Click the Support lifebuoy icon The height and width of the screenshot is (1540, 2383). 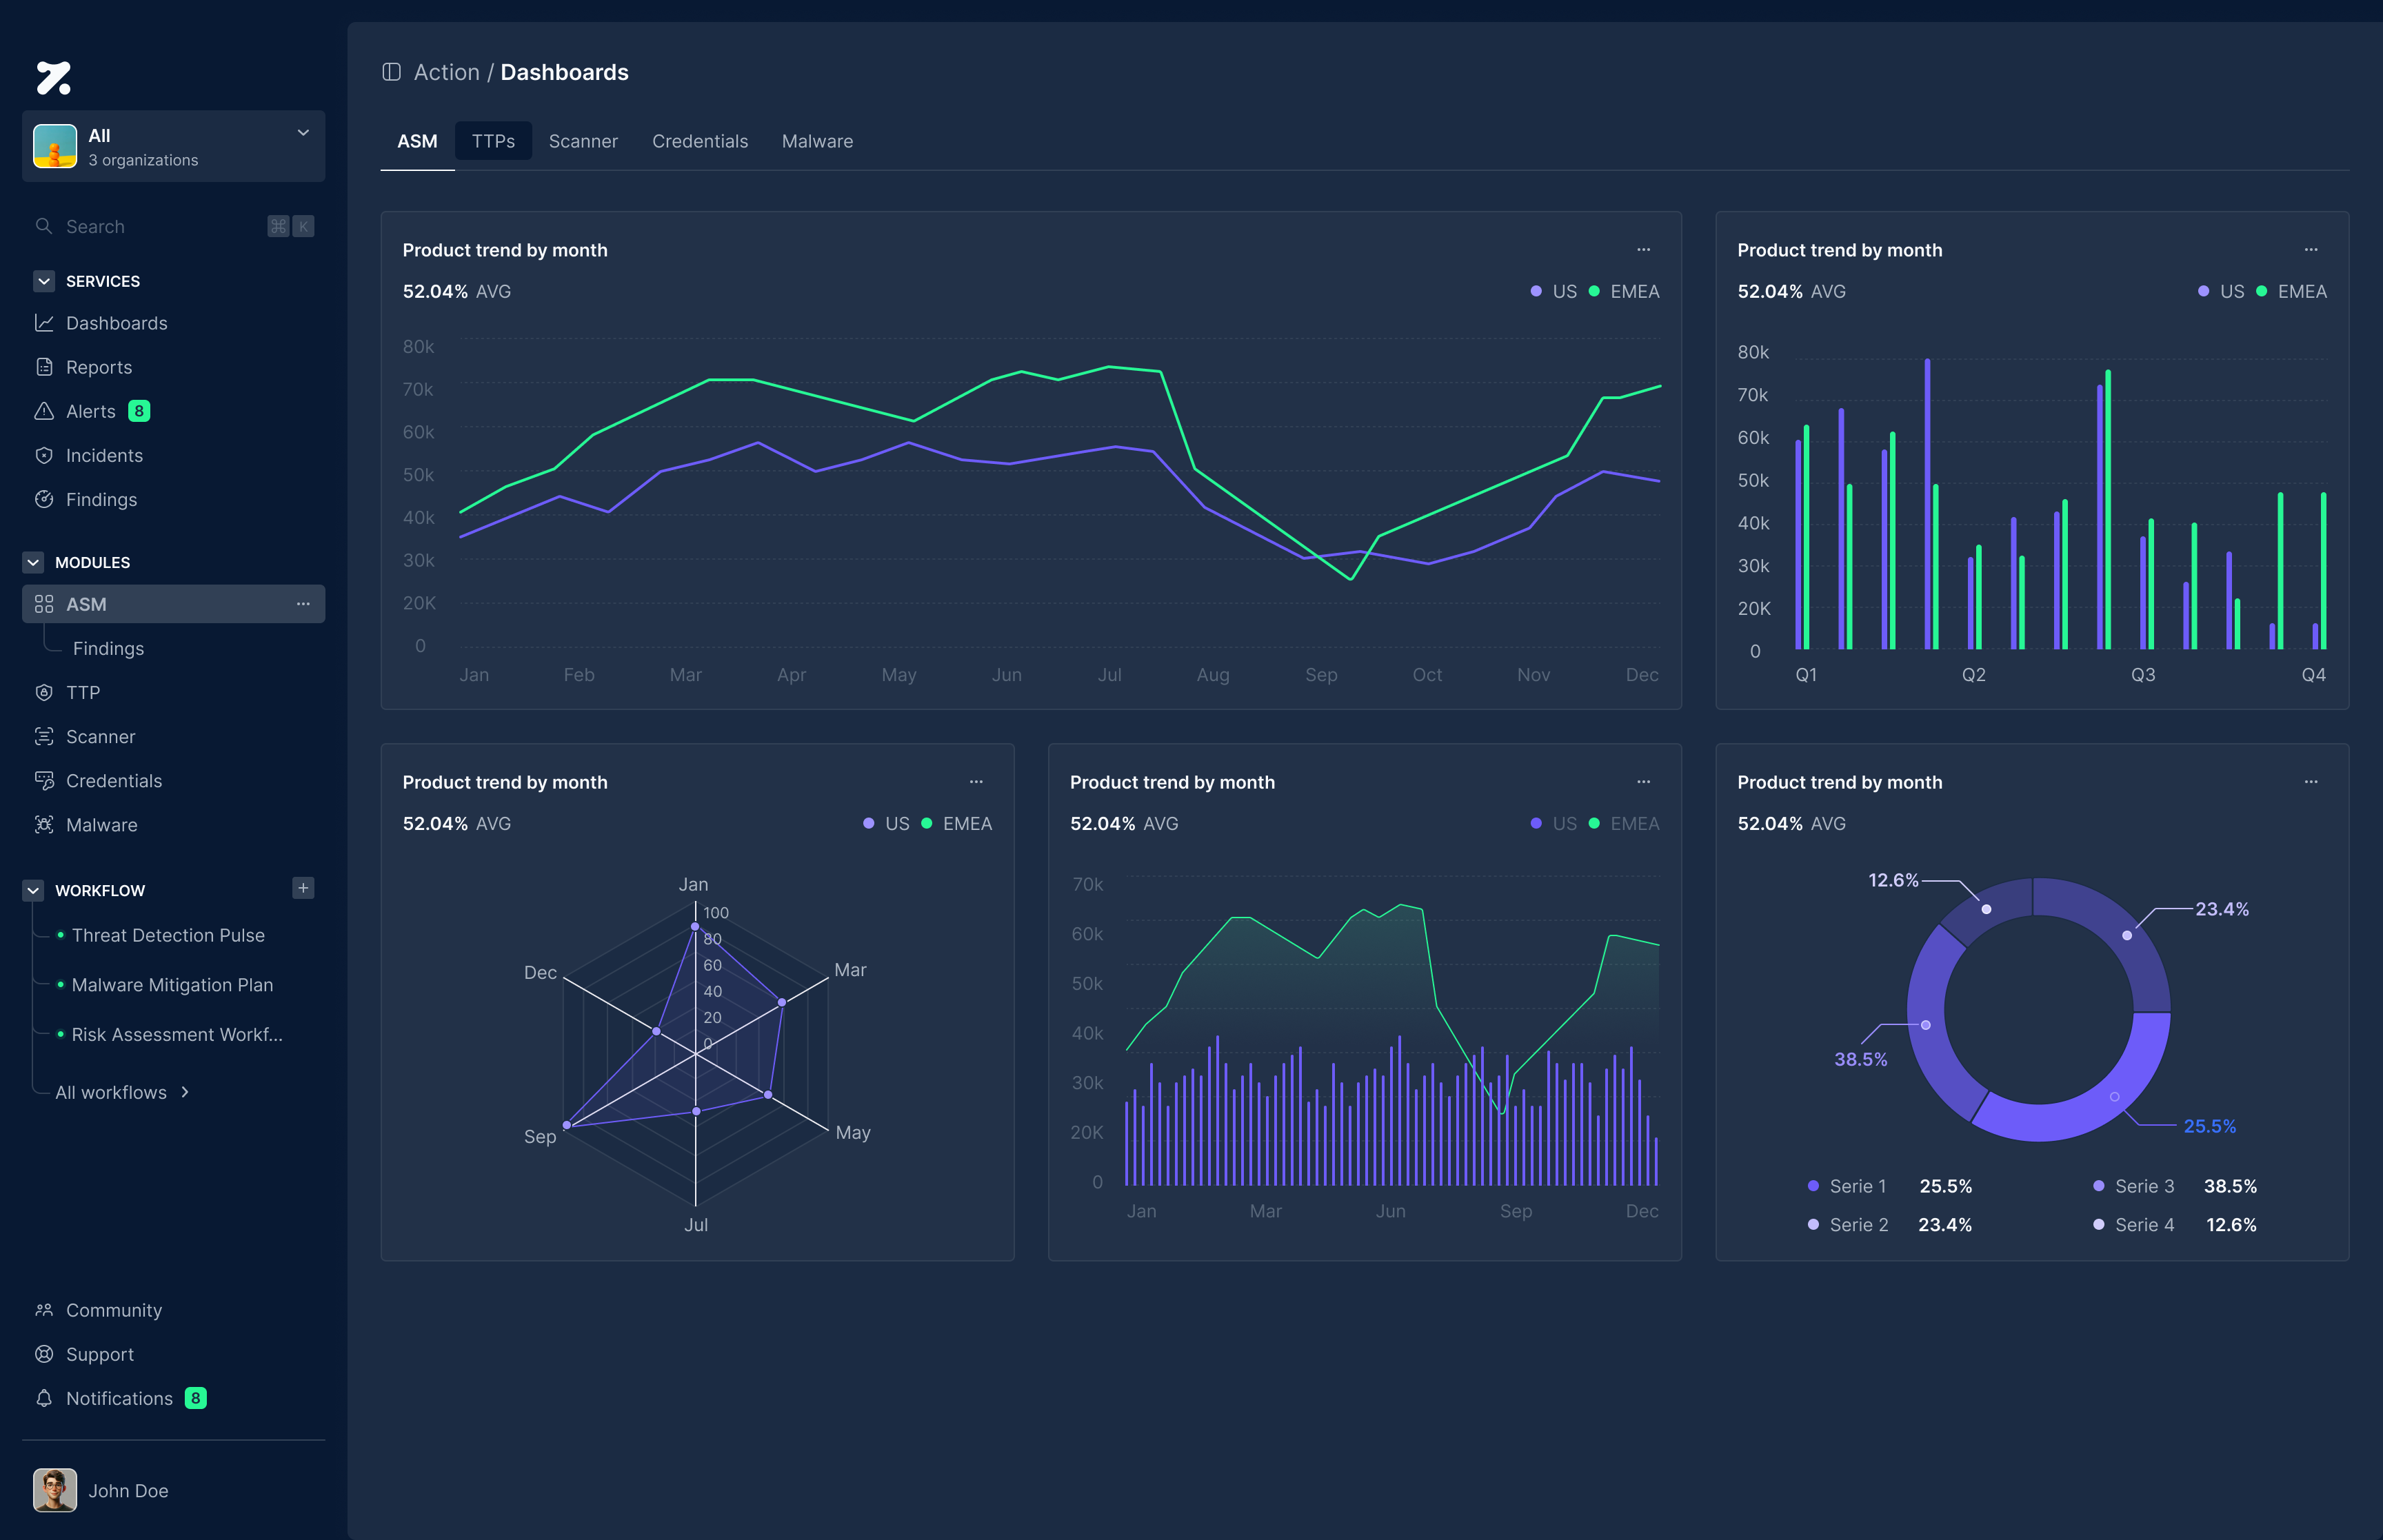coord(44,1354)
